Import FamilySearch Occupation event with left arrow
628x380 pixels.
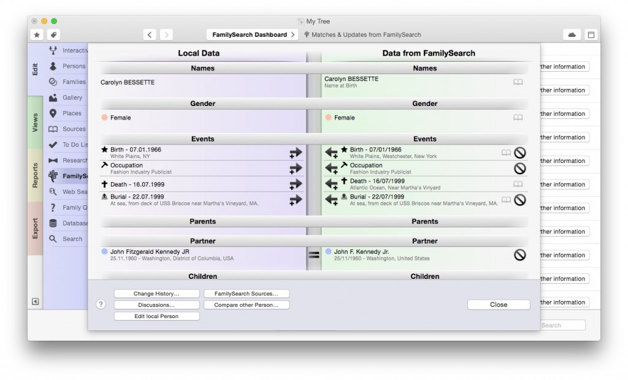point(332,169)
